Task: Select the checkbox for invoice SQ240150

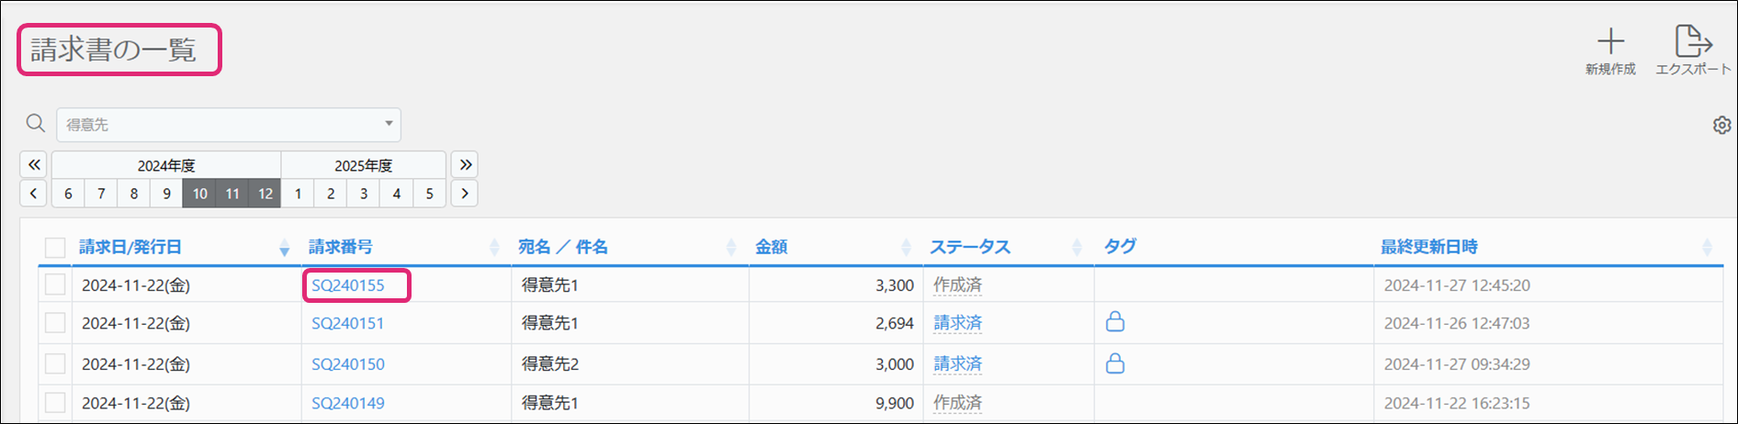Action: [55, 363]
